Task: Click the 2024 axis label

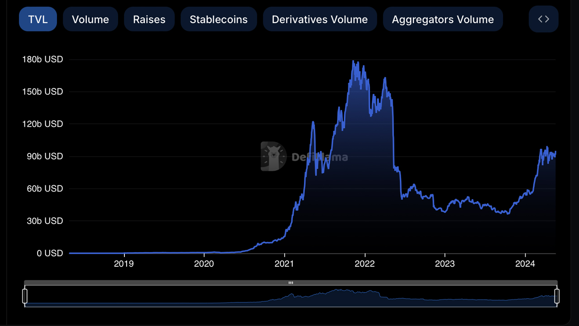Action: point(525,264)
